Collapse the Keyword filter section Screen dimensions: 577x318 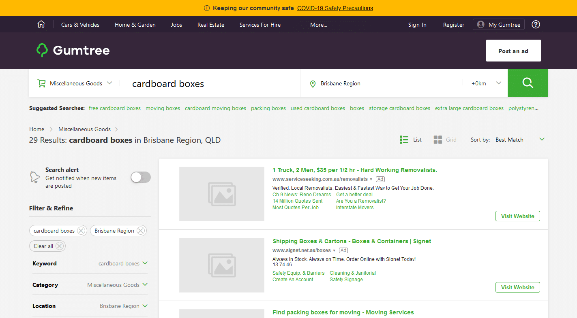[146, 263]
